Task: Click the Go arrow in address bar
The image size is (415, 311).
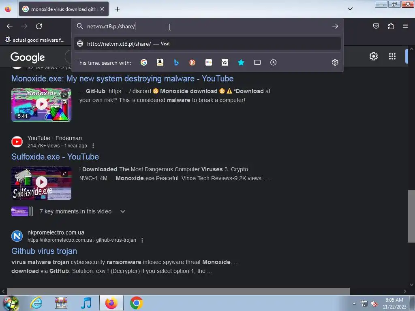Action: 335,26
